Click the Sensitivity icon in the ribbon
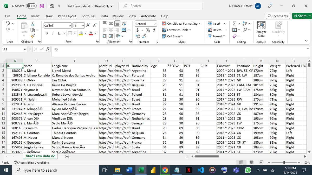 [278, 29]
